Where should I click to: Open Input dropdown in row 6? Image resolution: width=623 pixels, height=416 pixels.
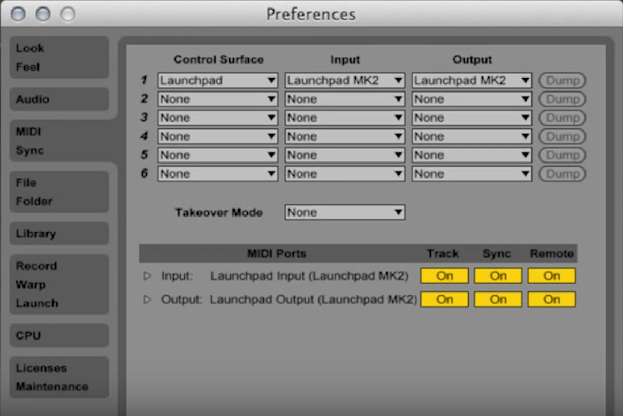[x=345, y=174]
